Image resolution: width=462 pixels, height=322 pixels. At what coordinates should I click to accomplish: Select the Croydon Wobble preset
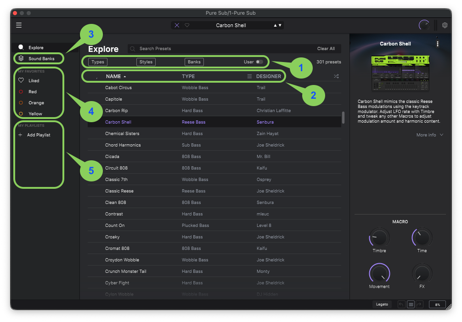tap(214, 260)
